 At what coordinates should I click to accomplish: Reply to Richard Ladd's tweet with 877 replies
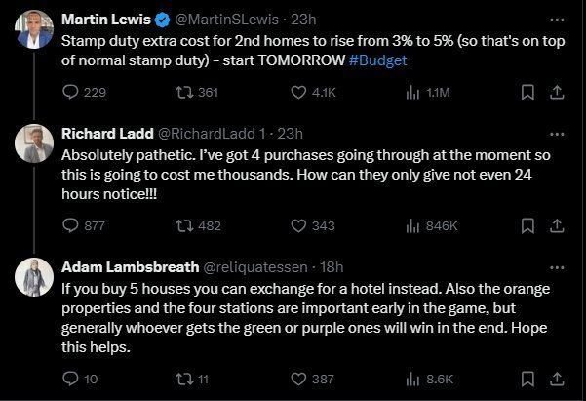tap(70, 225)
